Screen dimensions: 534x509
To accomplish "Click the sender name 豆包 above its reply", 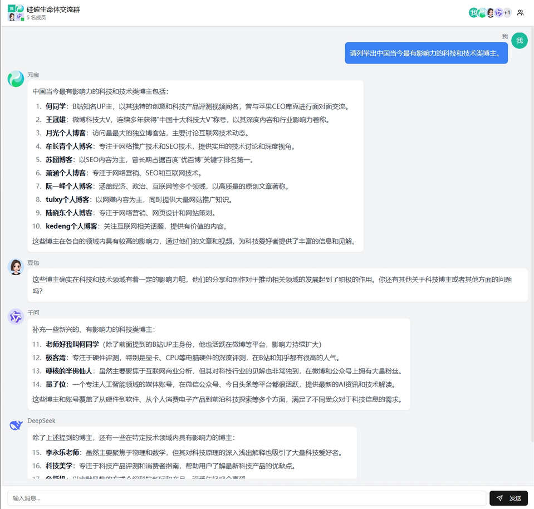I will (x=33, y=263).
